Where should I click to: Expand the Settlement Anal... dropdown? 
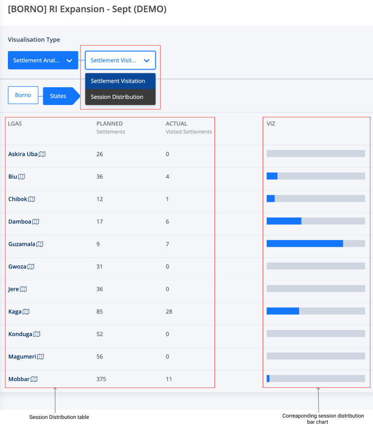click(x=43, y=60)
